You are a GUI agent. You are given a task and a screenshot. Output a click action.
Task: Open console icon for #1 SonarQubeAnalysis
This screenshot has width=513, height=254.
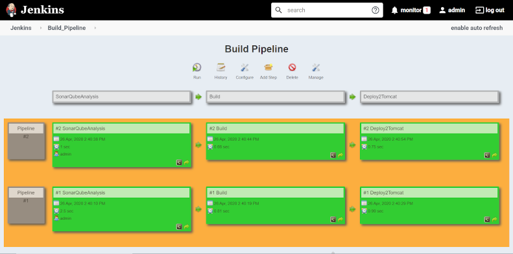pos(179,227)
